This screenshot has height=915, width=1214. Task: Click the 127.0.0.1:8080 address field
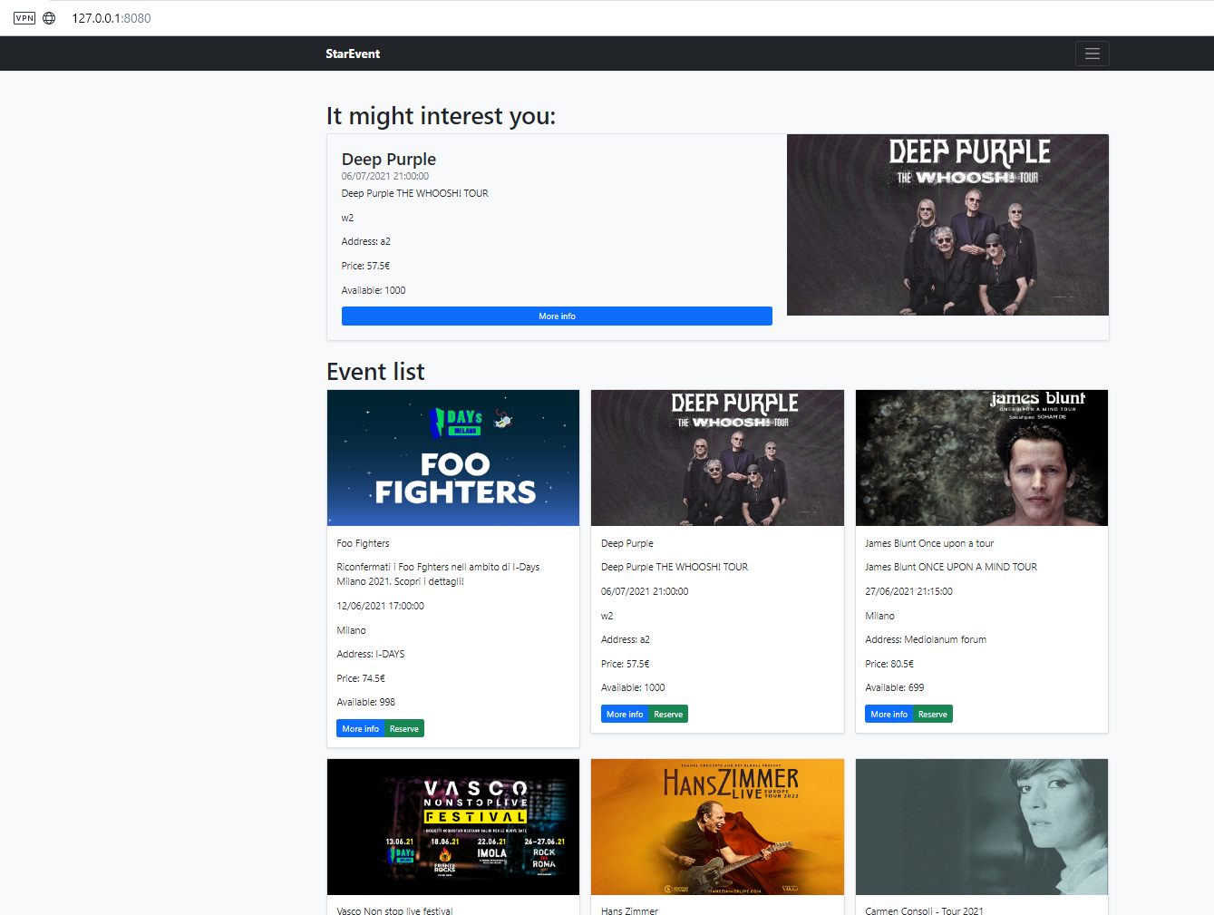click(x=112, y=18)
